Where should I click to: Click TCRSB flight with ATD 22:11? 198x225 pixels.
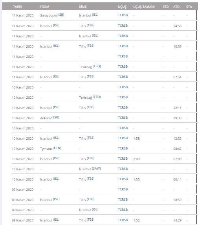coord(123,107)
